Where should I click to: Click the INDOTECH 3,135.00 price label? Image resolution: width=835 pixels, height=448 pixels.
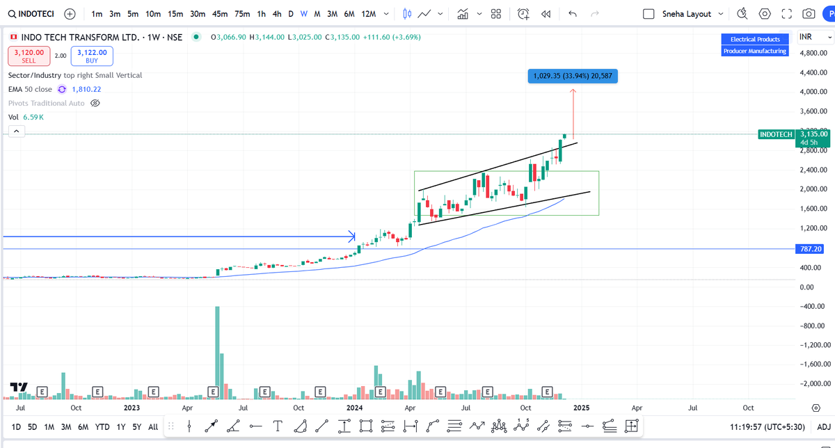[795, 137]
